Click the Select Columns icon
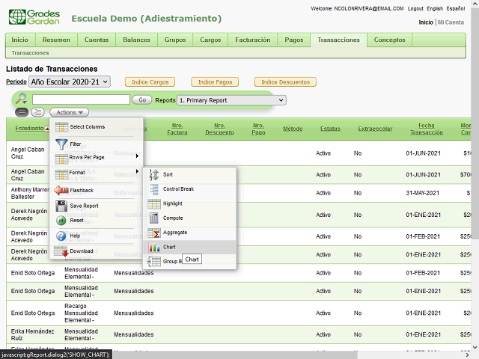Image resolution: width=479 pixels, height=359 pixels. pos(61,126)
